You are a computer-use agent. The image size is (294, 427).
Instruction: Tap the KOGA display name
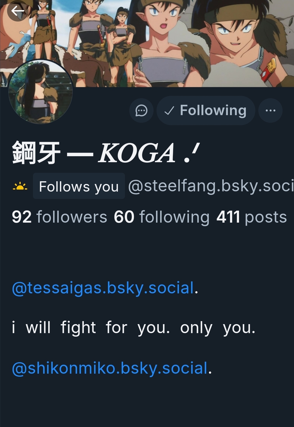pyautogui.click(x=137, y=153)
